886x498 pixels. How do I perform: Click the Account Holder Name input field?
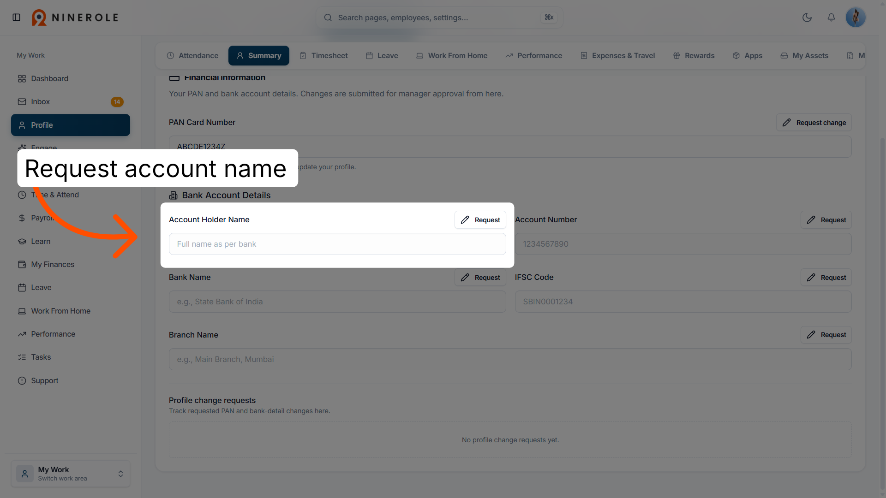click(337, 244)
